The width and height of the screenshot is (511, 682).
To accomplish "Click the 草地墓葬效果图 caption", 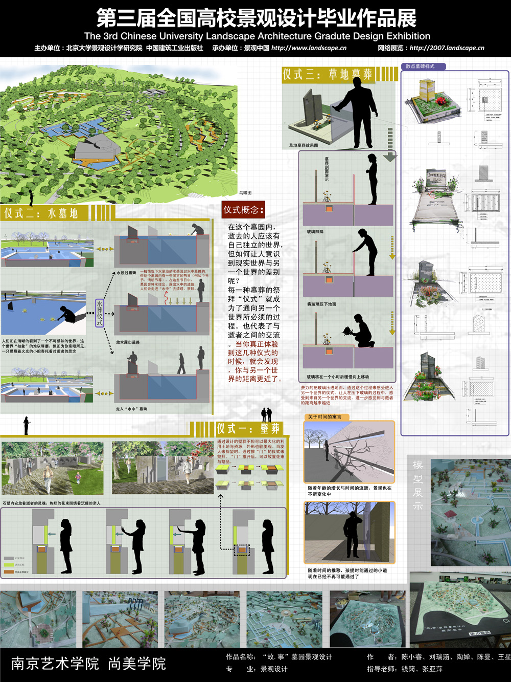I will 304,146.
